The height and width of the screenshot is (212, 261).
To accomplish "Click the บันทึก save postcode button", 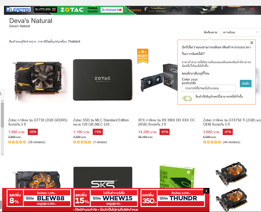I will pos(245,84).
